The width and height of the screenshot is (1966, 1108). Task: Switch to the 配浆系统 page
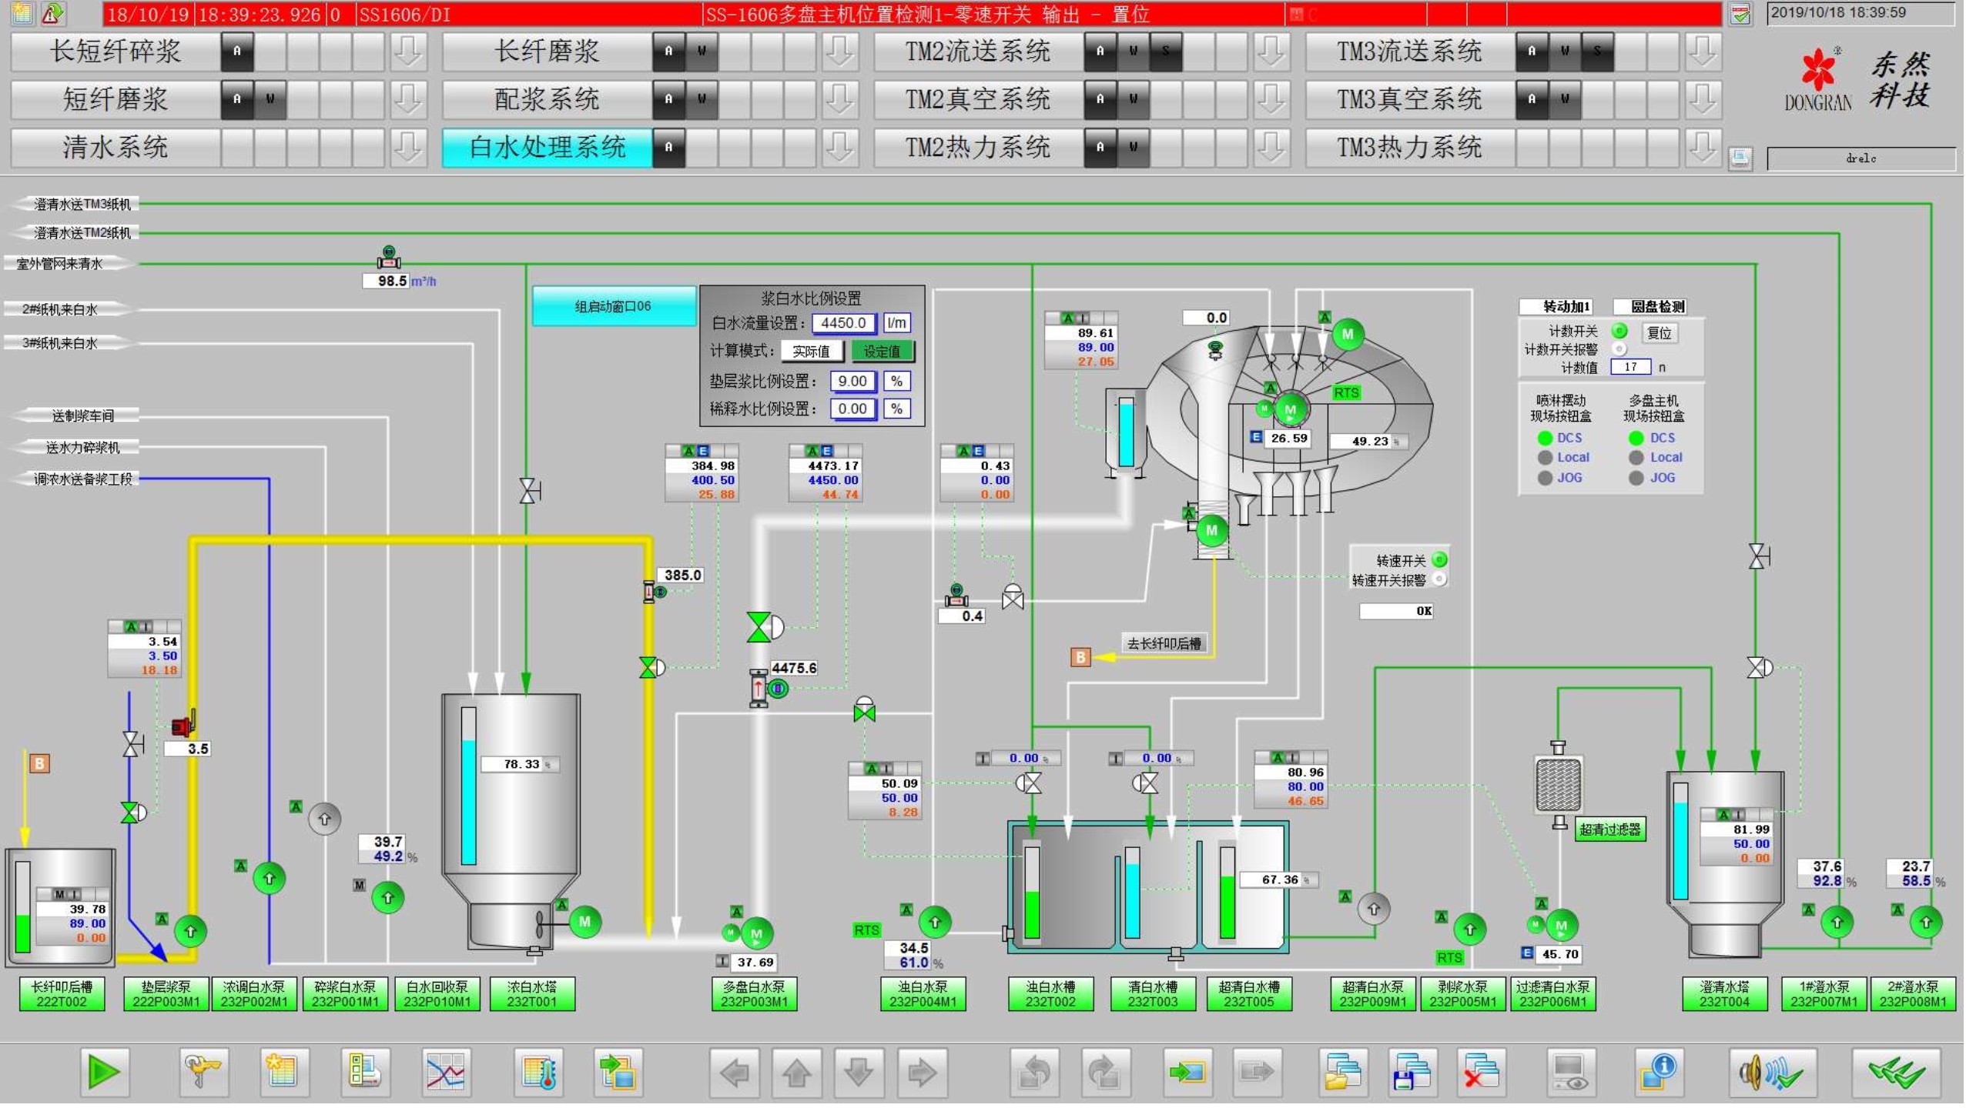pyautogui.click(x=547, y=99)
